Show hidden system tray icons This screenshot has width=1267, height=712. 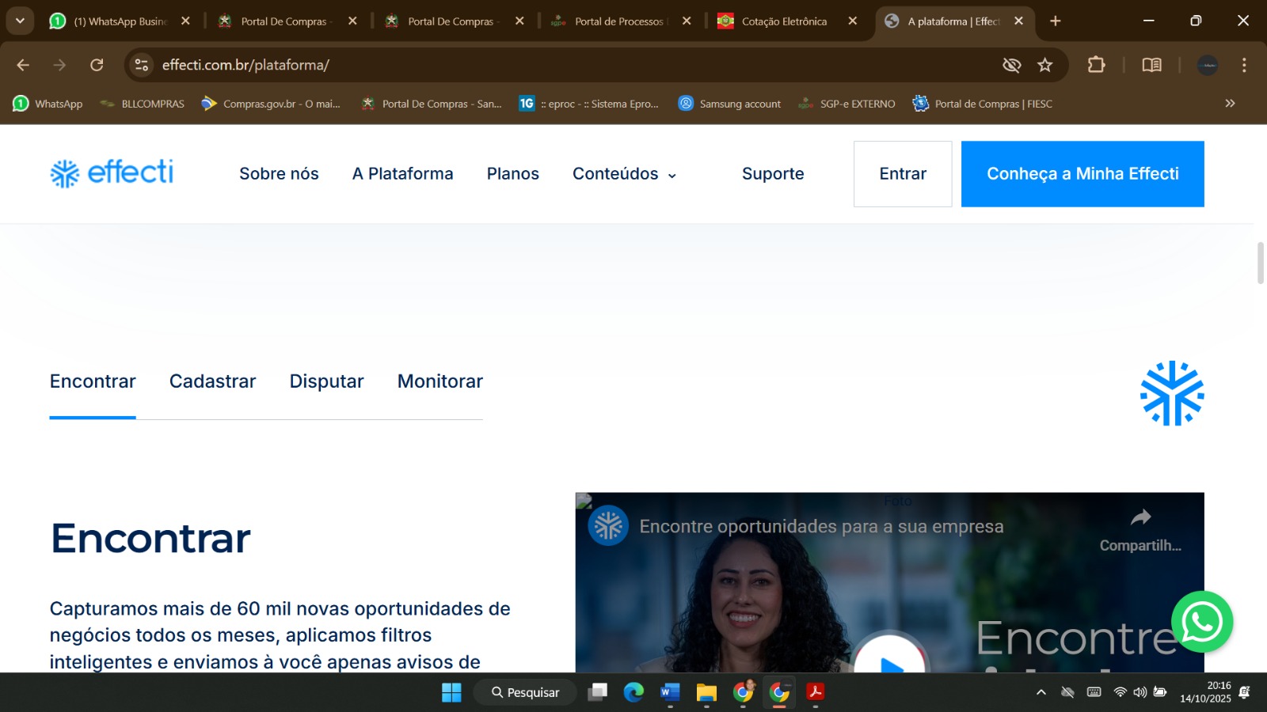pyautogui.click(x=1041, y=692)
